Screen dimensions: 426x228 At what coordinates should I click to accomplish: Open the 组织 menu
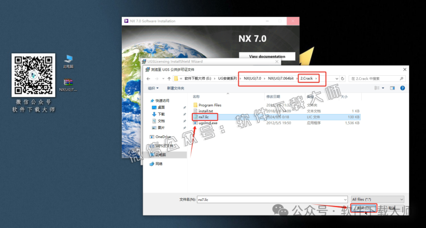tap(153, 88)
